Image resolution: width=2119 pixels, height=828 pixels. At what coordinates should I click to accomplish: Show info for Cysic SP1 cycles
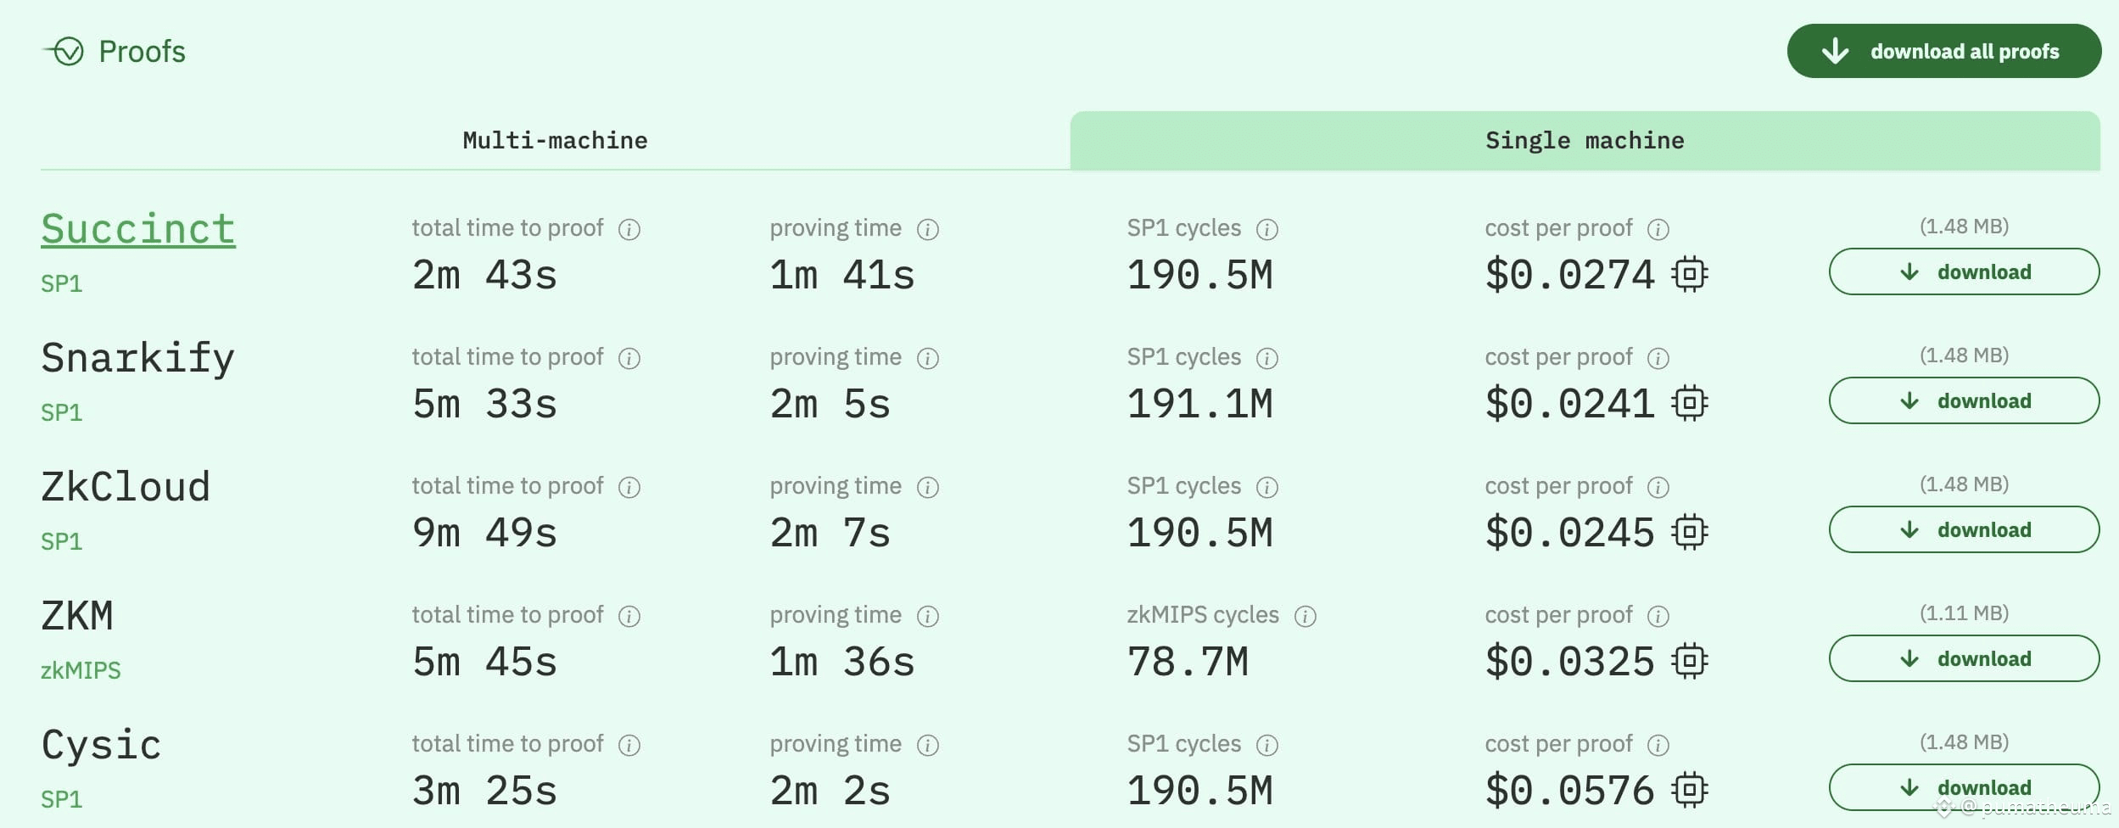(x=1267, y=745)
